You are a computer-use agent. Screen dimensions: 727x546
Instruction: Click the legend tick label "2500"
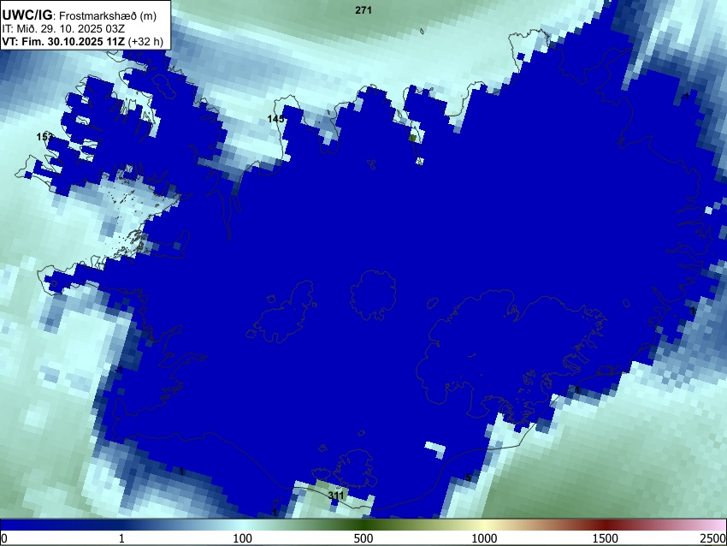click(x=713, y=538)
